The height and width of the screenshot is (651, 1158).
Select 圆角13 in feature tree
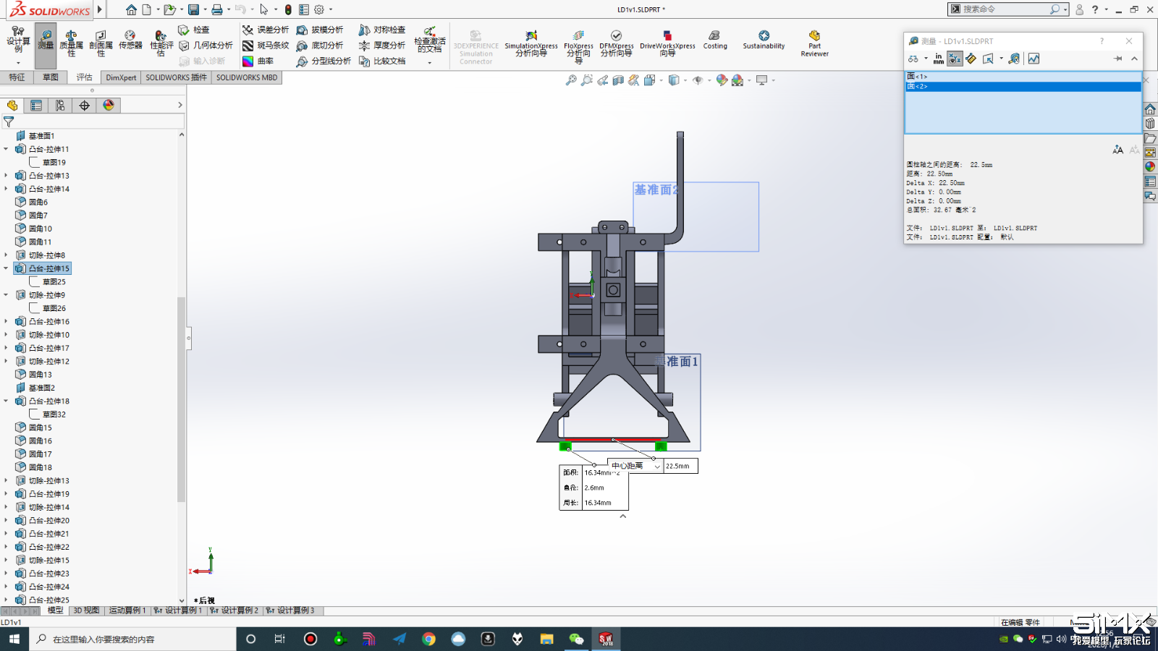pyautogui.click(x=40, y=375)
